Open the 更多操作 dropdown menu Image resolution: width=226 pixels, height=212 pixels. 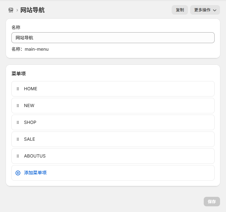tap(205, 10)
